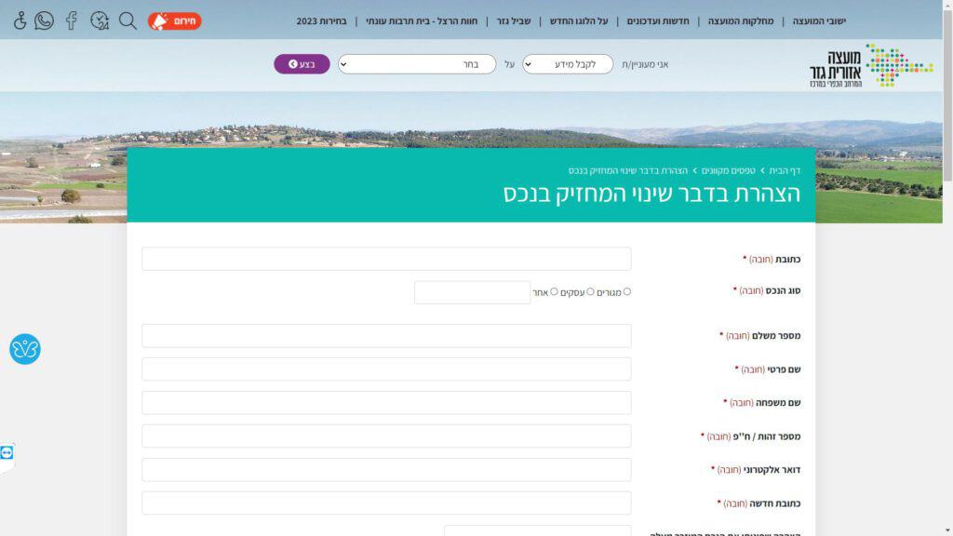Expand the בחר topic dropdown
Screen dimensions: 953x536
(x=416, y=64)
